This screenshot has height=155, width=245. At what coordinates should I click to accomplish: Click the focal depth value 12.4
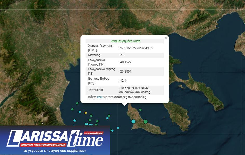pyautogui.click(x=123, y=81)
